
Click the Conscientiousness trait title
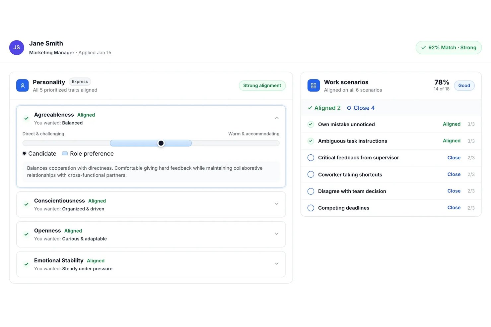pos(59,201)
